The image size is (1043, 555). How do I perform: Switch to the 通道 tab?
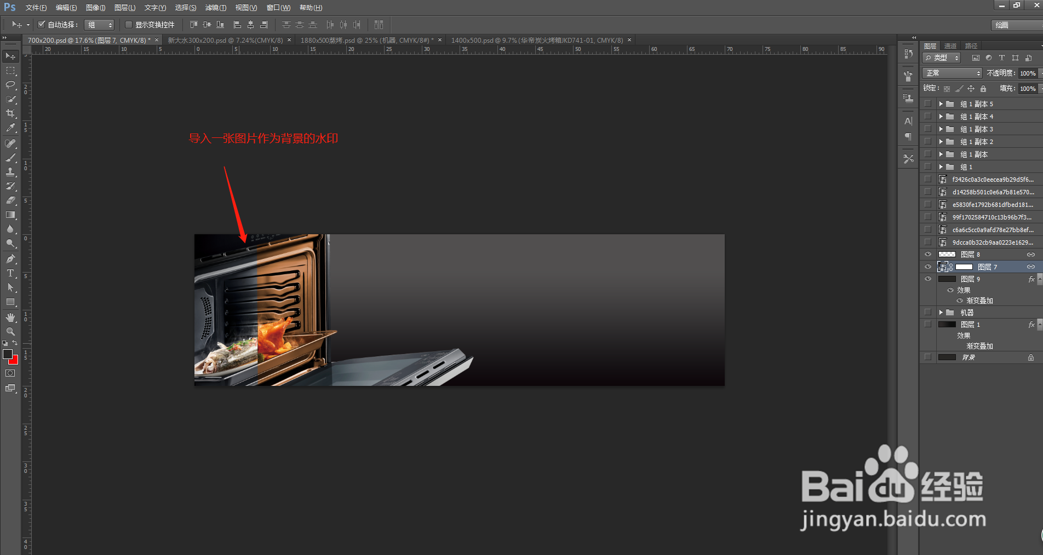coord(950,46)
